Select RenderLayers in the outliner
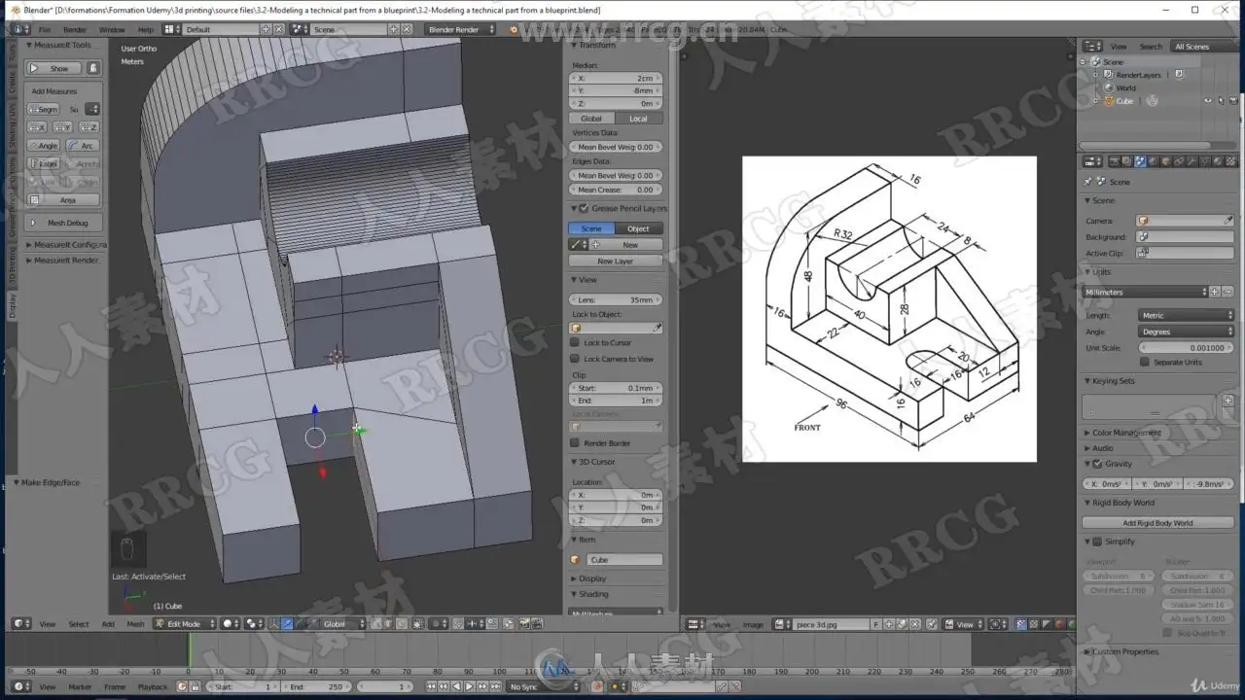 pyautogui.click(x=1138, y=75)
